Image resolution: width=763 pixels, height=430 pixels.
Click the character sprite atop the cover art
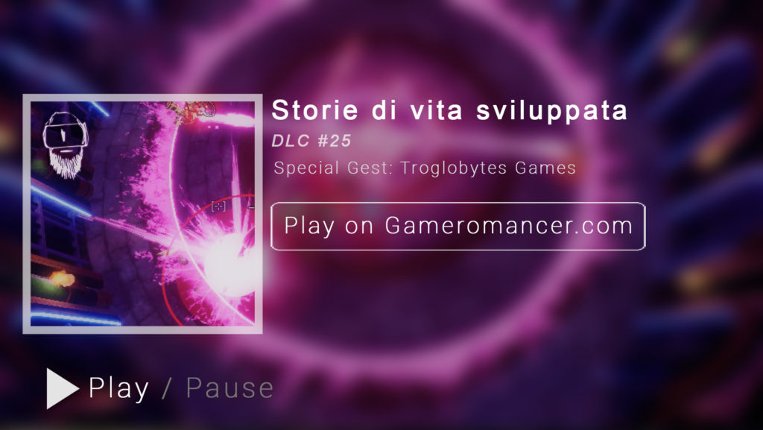coord(192,110)
